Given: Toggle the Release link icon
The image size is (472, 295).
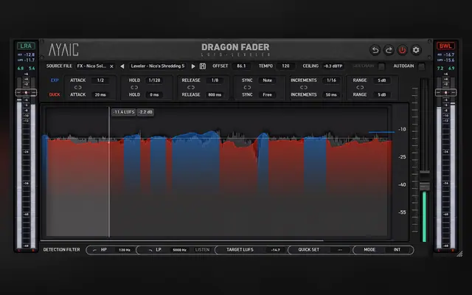Looking at the screenshot, I should pos(191,88).
